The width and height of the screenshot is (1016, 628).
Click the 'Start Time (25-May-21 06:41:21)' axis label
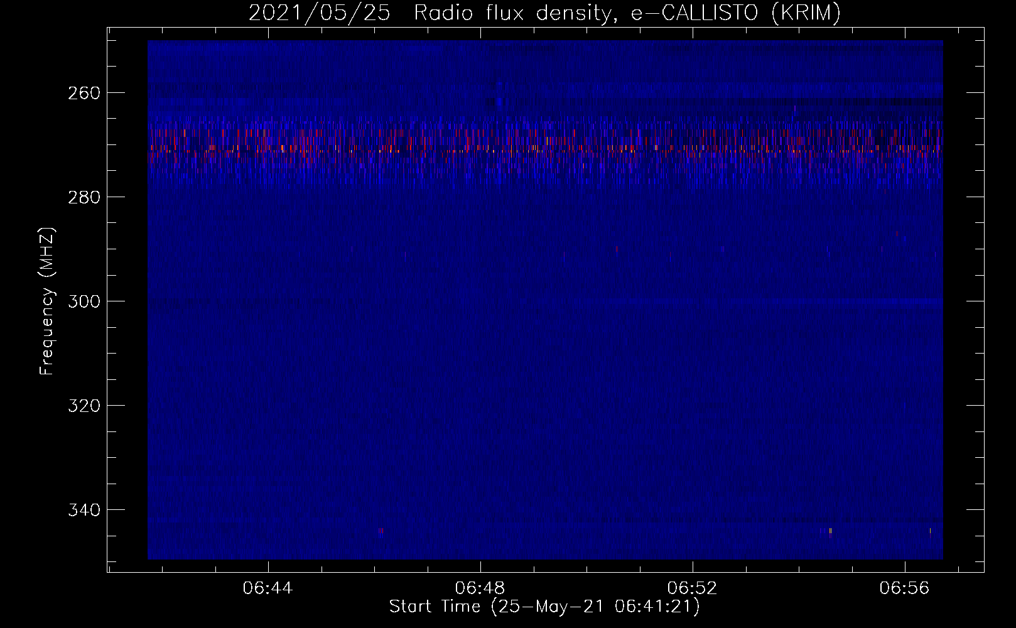click(544, 607)
